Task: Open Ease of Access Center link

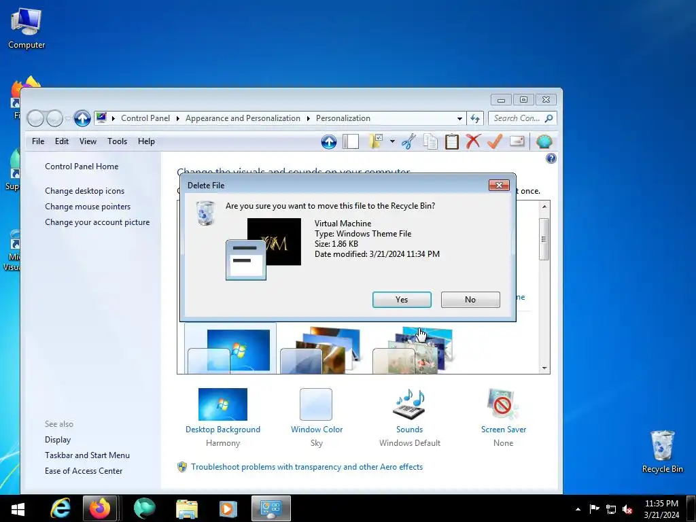Action: pos(84,470)
